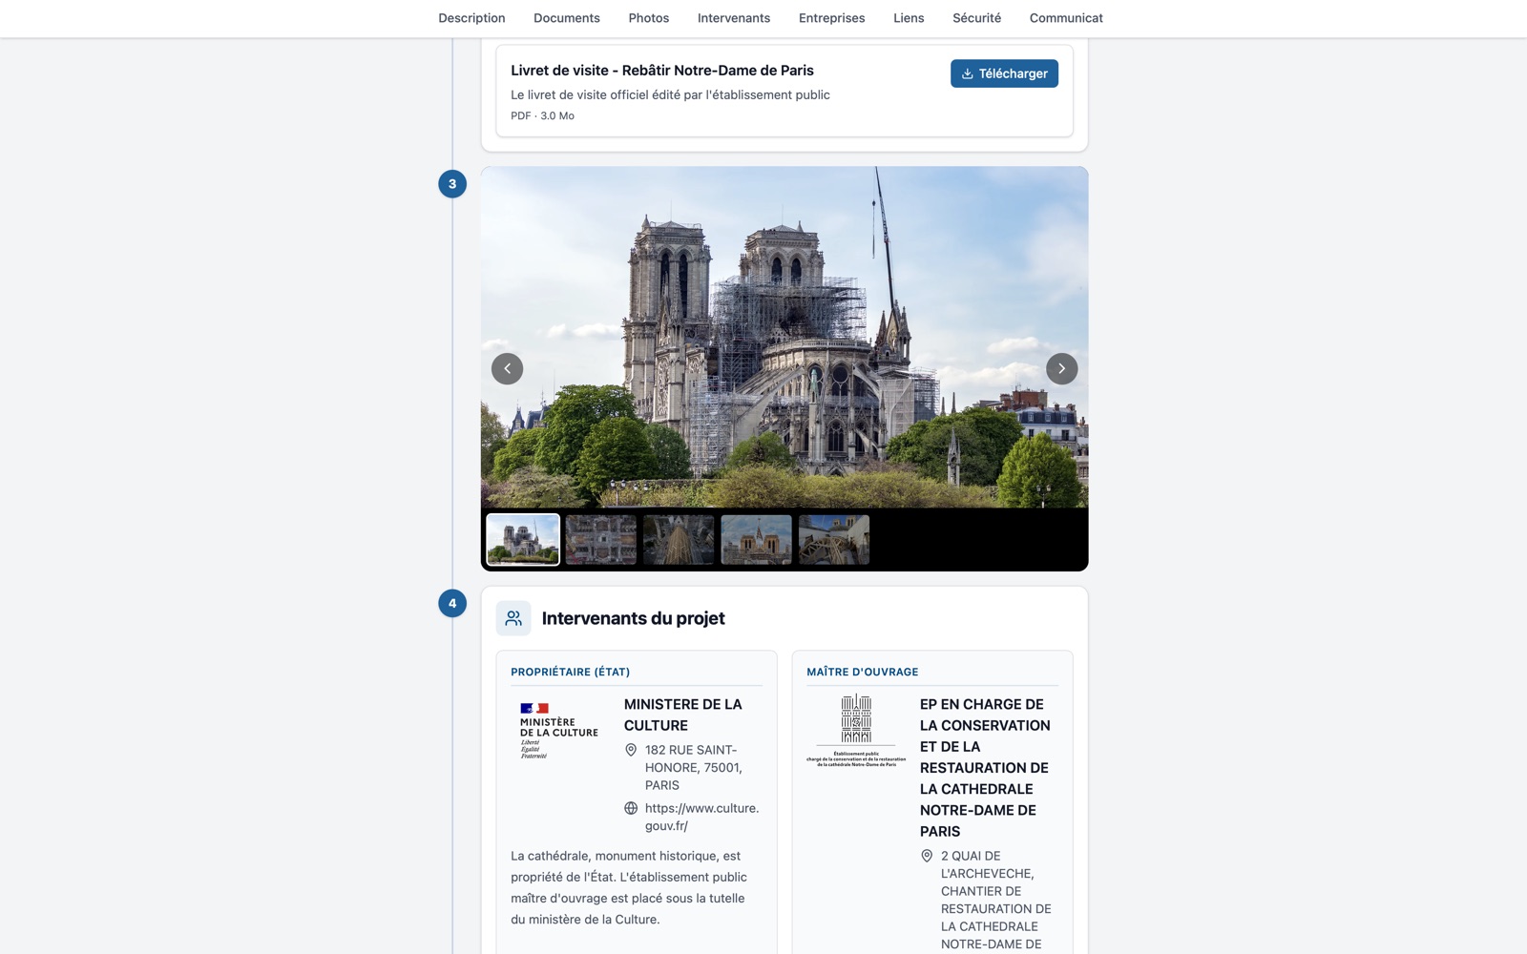Screen dimensions: 1527x954
Task: Select the Entreprises tab
Action: tap(832, 18)
